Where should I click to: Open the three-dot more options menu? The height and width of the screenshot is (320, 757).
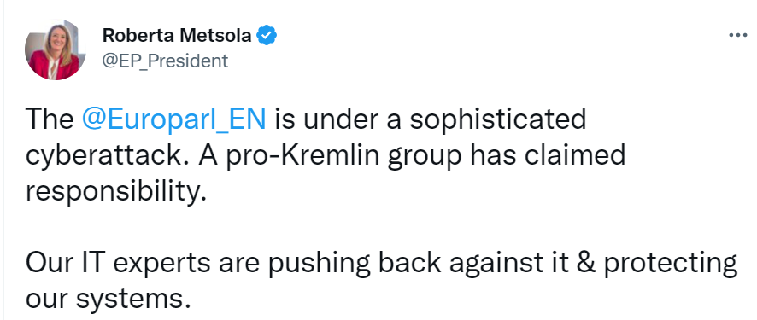pos(737,36)
